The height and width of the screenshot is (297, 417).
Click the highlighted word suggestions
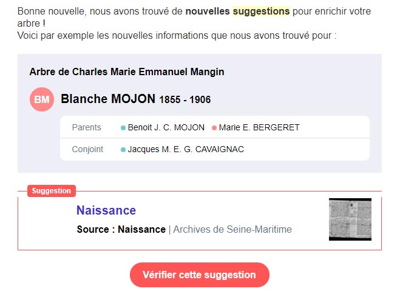261,11
